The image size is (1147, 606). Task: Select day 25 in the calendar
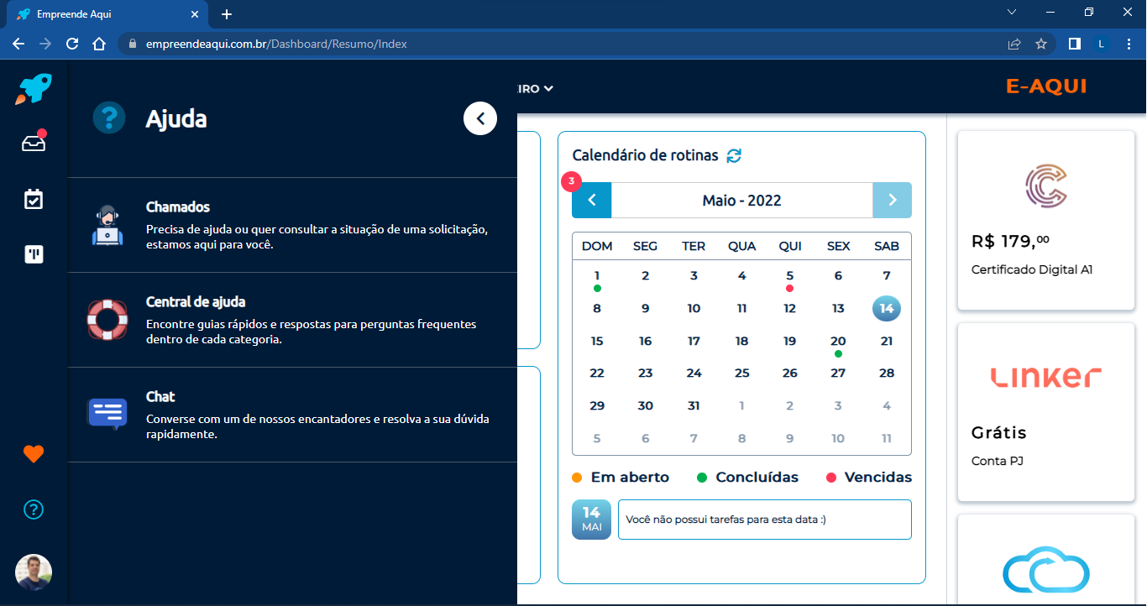pos(742,373)
